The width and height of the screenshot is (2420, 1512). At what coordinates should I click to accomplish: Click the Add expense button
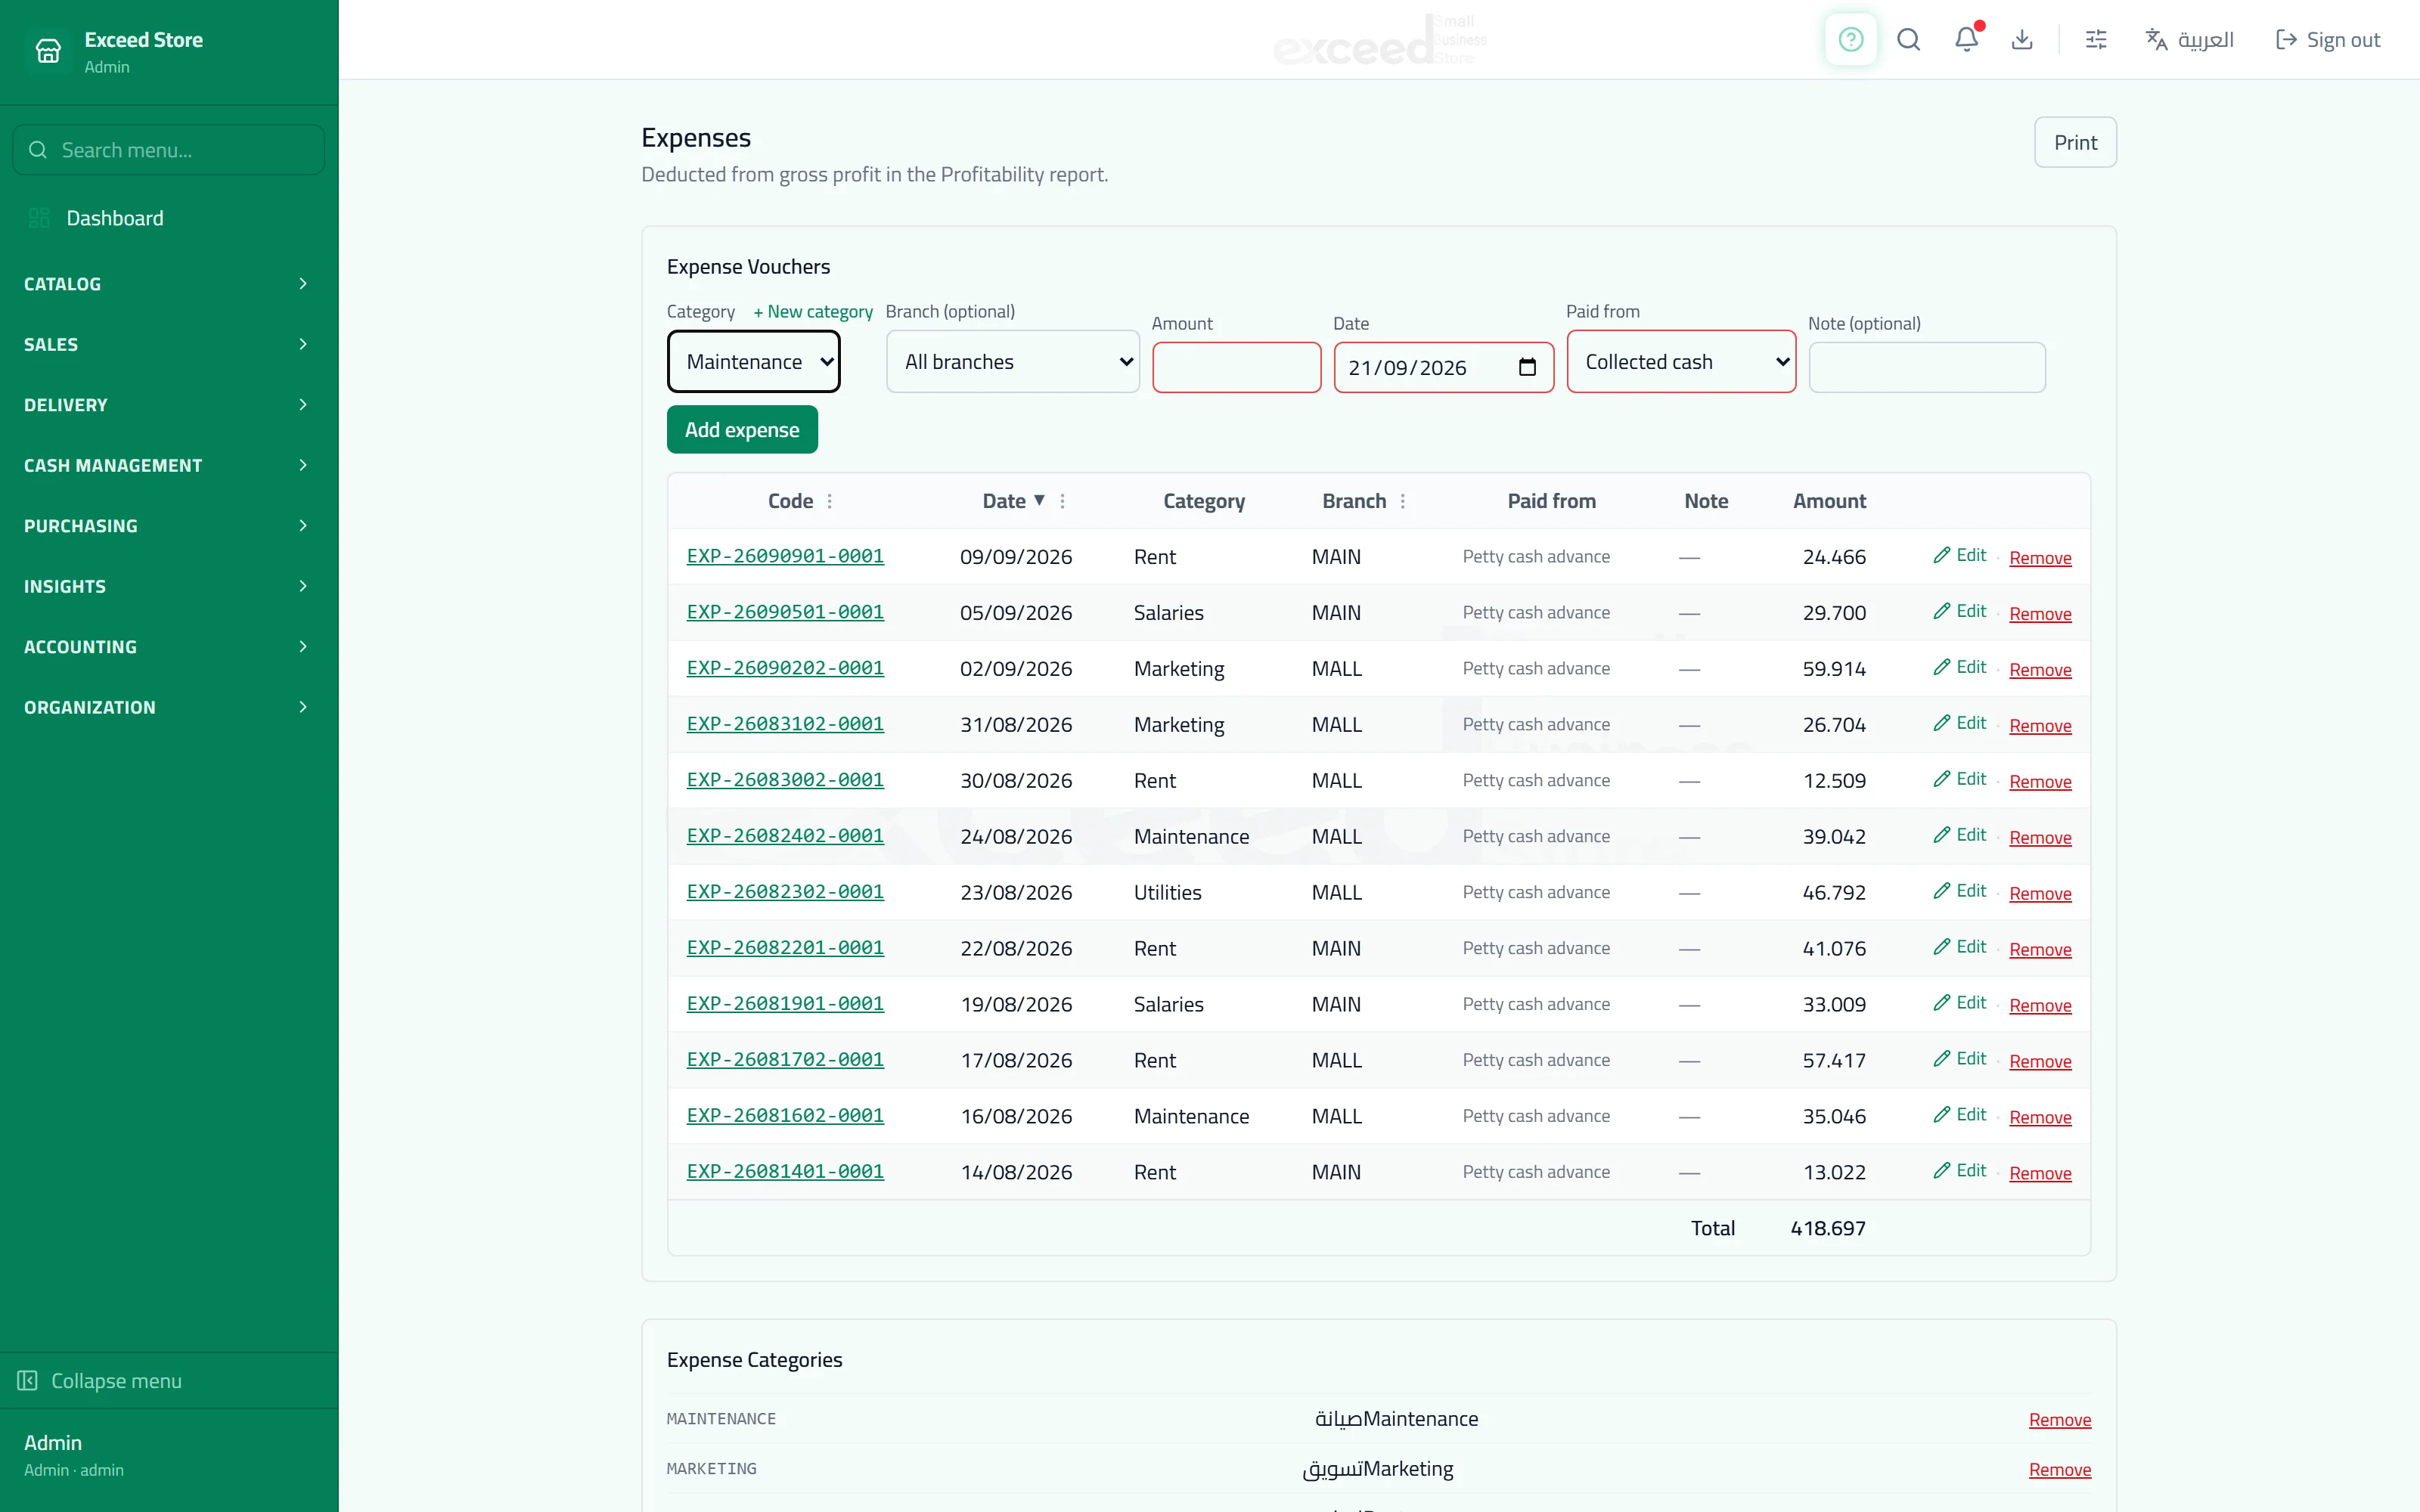[x=742, y=430]
